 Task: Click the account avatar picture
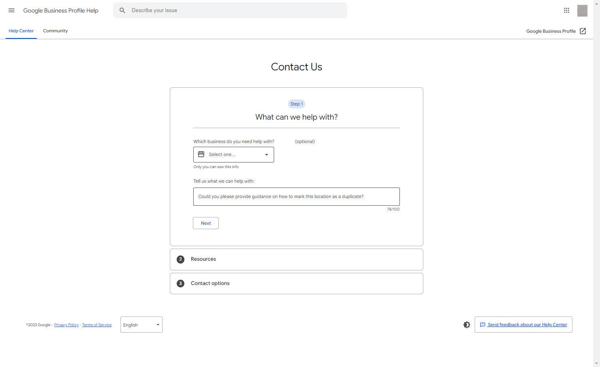click(x=582, y=11)
